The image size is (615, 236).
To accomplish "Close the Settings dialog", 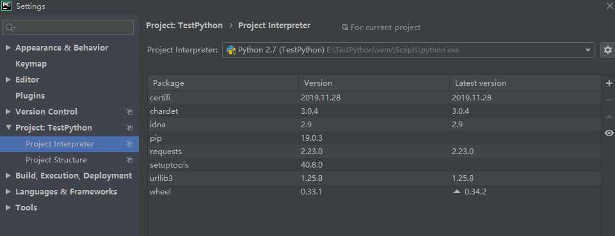I will pyautogui.click(x=609, y=6).
